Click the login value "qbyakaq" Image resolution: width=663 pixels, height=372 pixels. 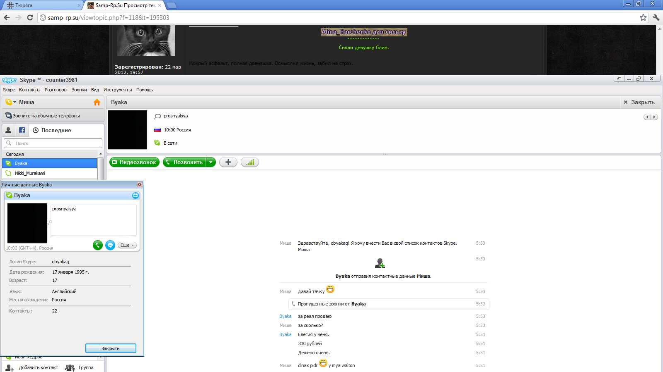(x=60, y=262)
